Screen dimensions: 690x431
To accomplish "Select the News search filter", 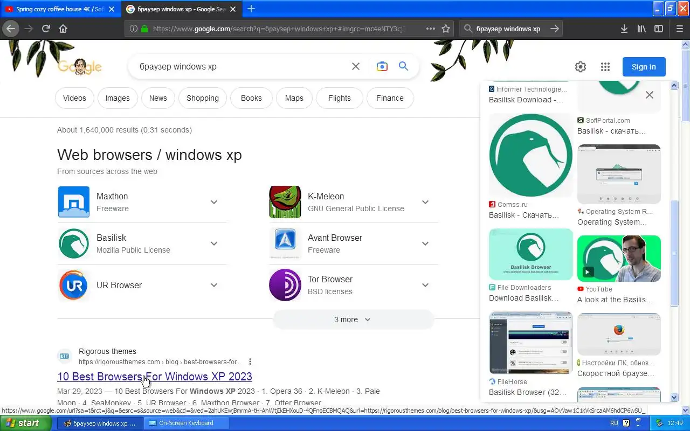I will tap(158, 98).
